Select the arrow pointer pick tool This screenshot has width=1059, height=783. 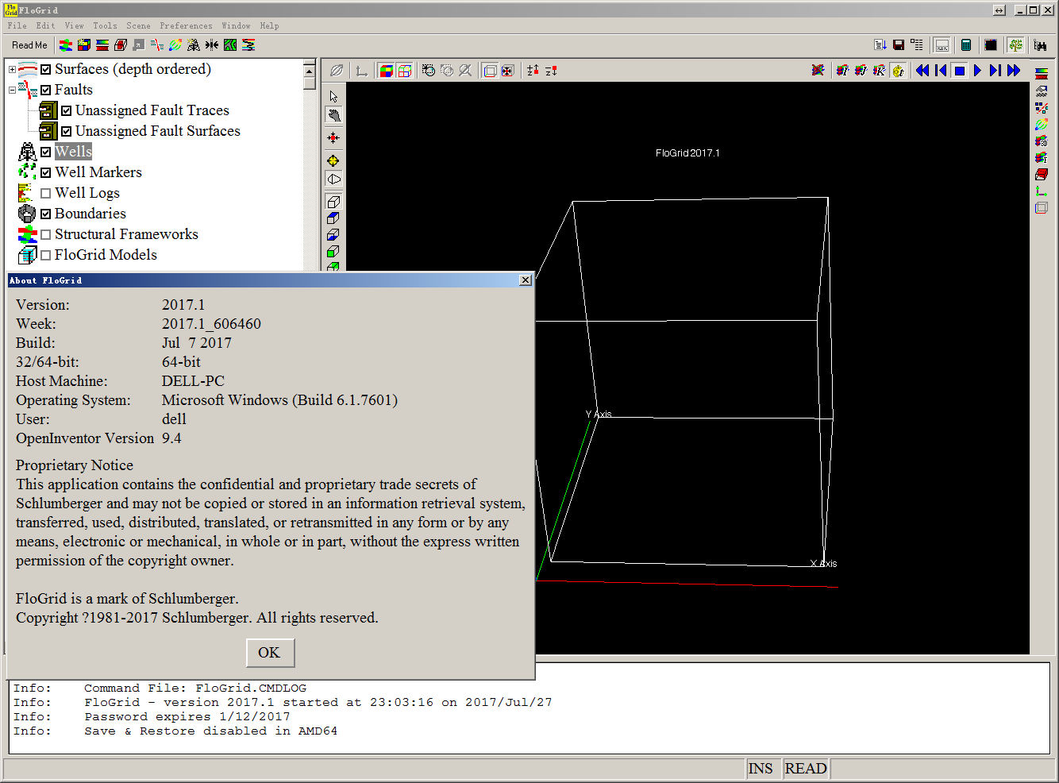333,96
